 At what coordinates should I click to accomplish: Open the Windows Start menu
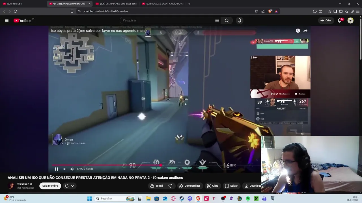pos(89,198)
